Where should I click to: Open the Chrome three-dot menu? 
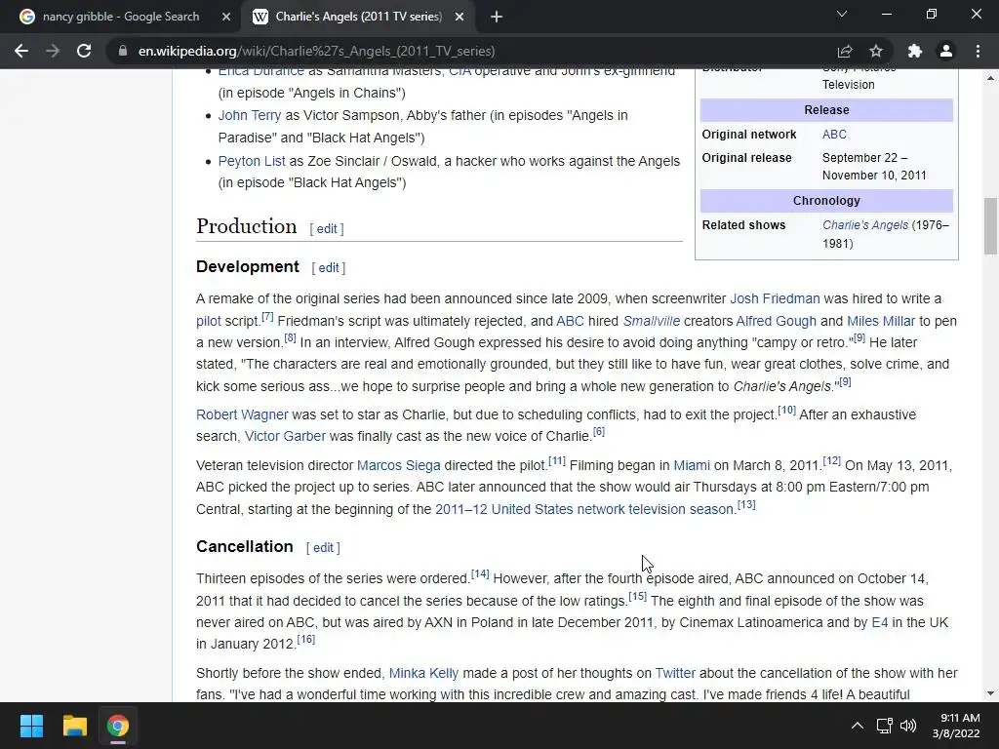[x=978, y=51]
